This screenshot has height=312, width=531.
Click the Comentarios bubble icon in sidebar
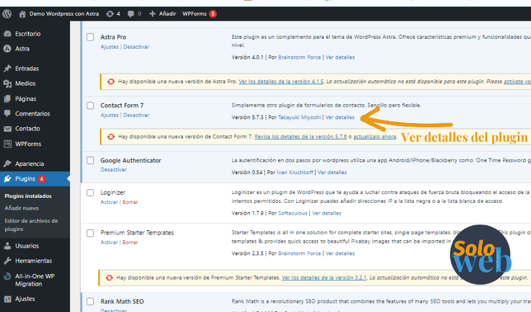click(x=7, y=114)
